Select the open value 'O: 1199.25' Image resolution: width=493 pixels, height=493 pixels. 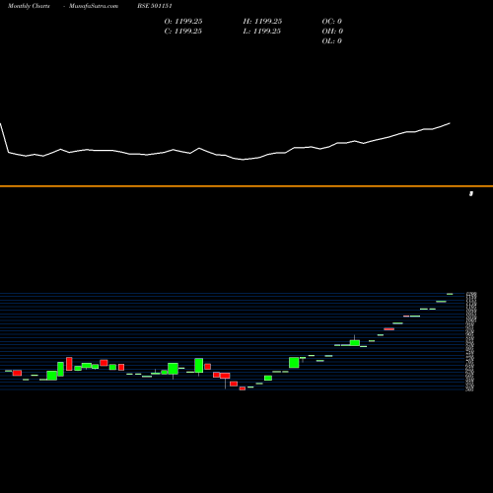click(183, 22)
